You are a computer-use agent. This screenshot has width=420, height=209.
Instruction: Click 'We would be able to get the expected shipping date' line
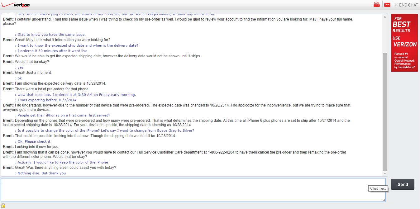(108, 56)
